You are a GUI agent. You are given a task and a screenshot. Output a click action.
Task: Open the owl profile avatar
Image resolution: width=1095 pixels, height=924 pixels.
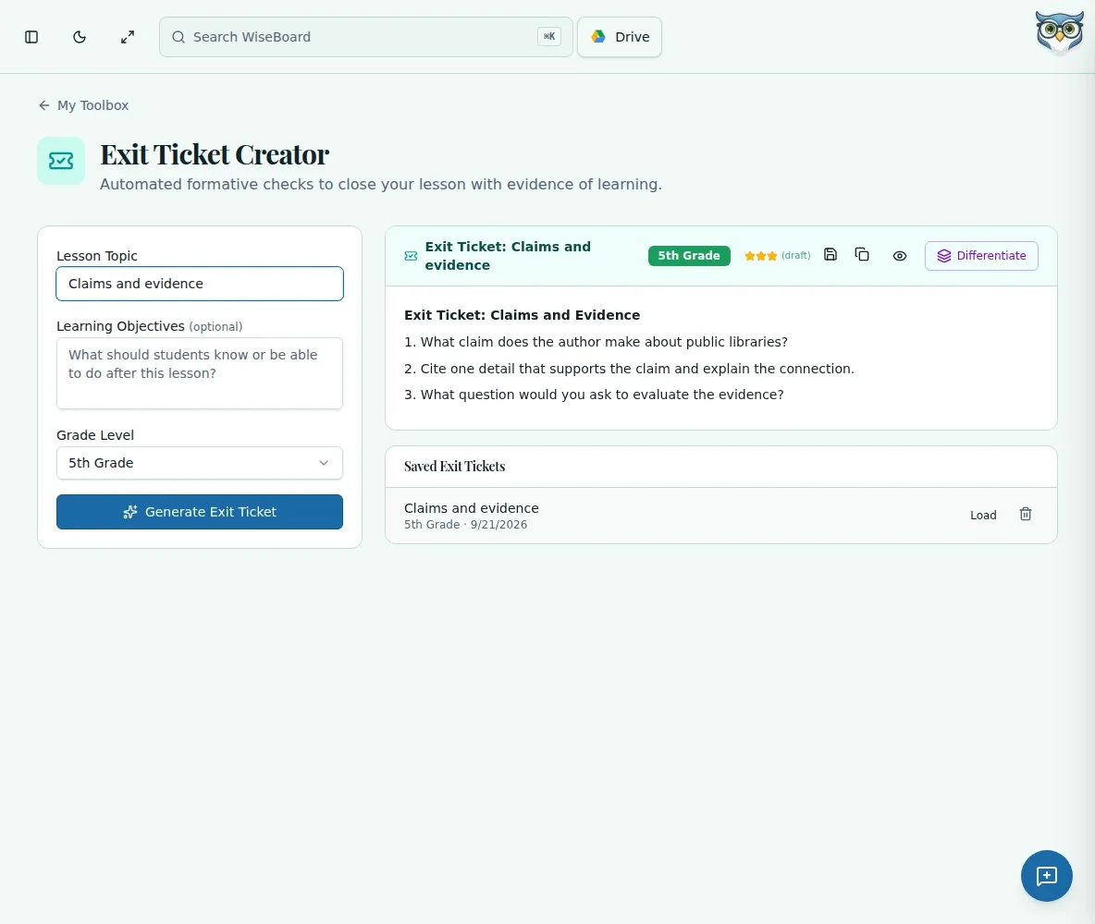(1059, 32)
